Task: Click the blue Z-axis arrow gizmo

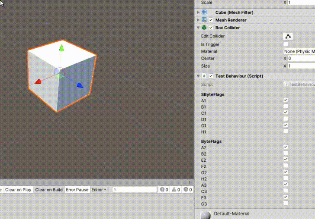Action: tap(80, 85)
